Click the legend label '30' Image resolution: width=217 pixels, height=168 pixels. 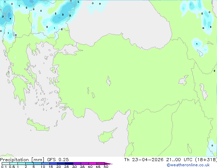[74, 167]
